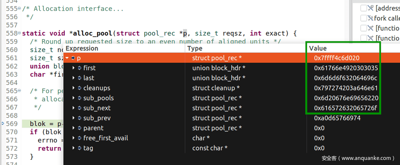Screen dimensions: 400x165
Task: Expand the sub_pools field row
Action: 74,98
